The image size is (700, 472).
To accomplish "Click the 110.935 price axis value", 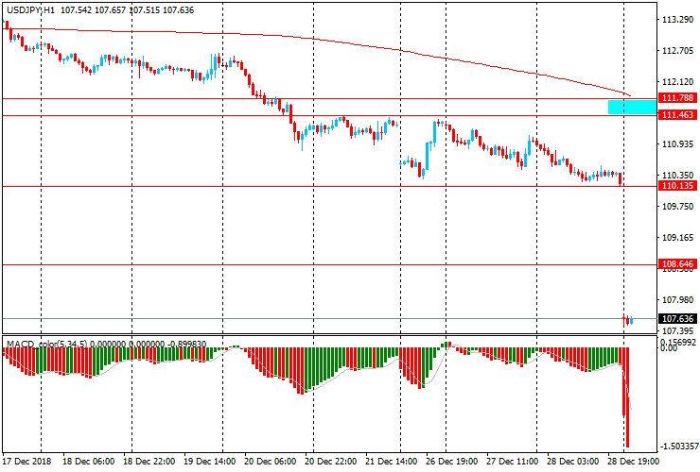I will tap(677, 144).
